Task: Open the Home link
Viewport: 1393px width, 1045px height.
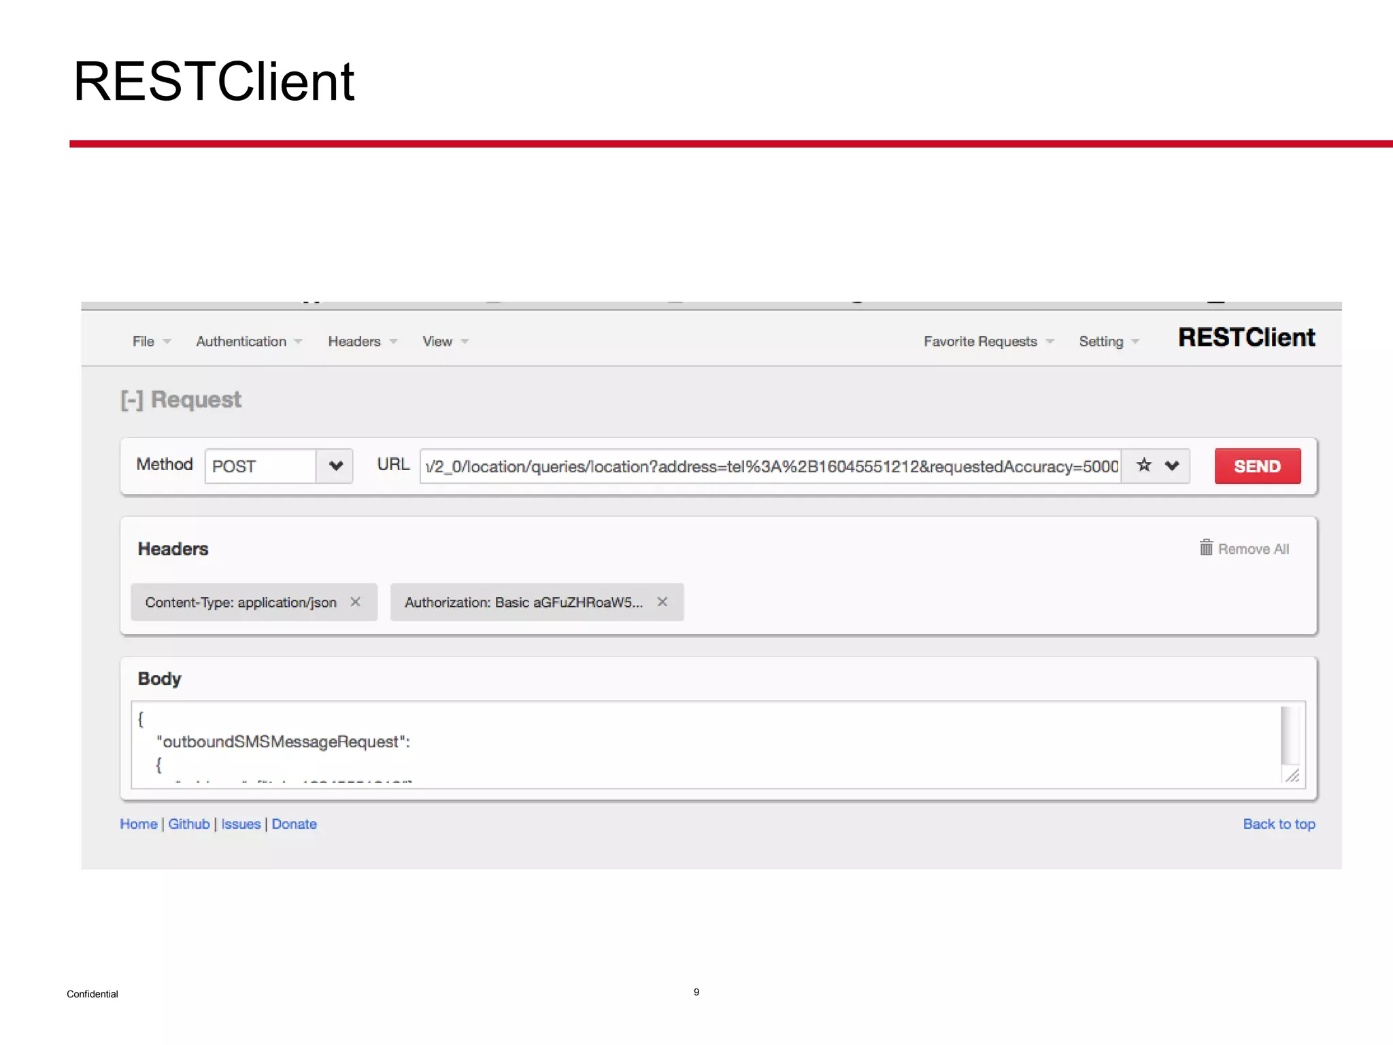Action: (138, 824)
